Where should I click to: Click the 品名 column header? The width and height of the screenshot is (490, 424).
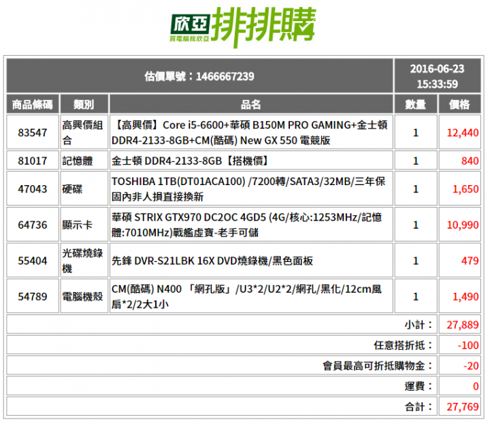[251, 104]
